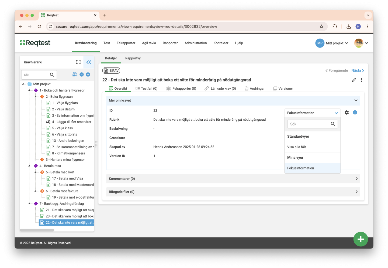
Task: Click the Reqtest logo
Action: click(x=35, y=43)
